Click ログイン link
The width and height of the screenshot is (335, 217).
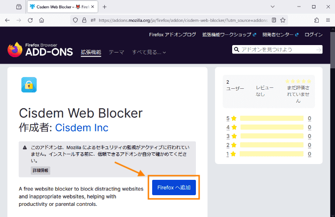tap(314, 34)
